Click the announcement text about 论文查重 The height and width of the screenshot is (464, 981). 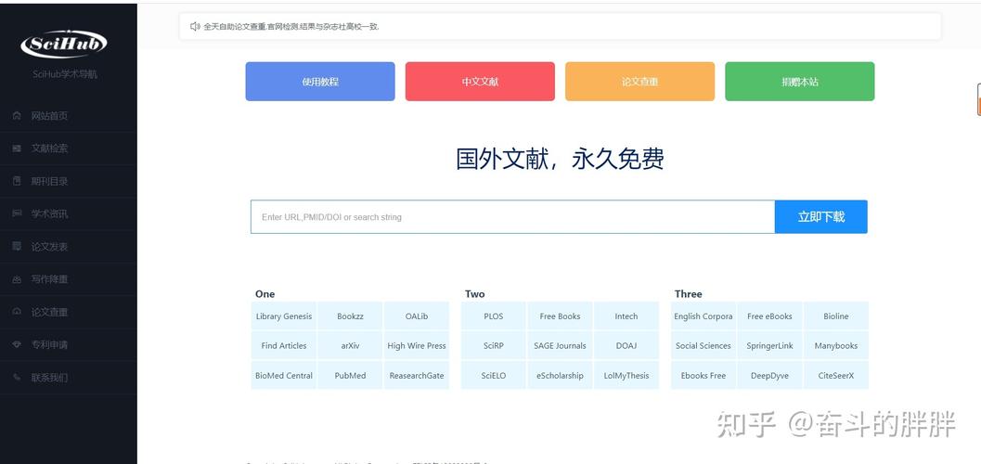(291, 26)
